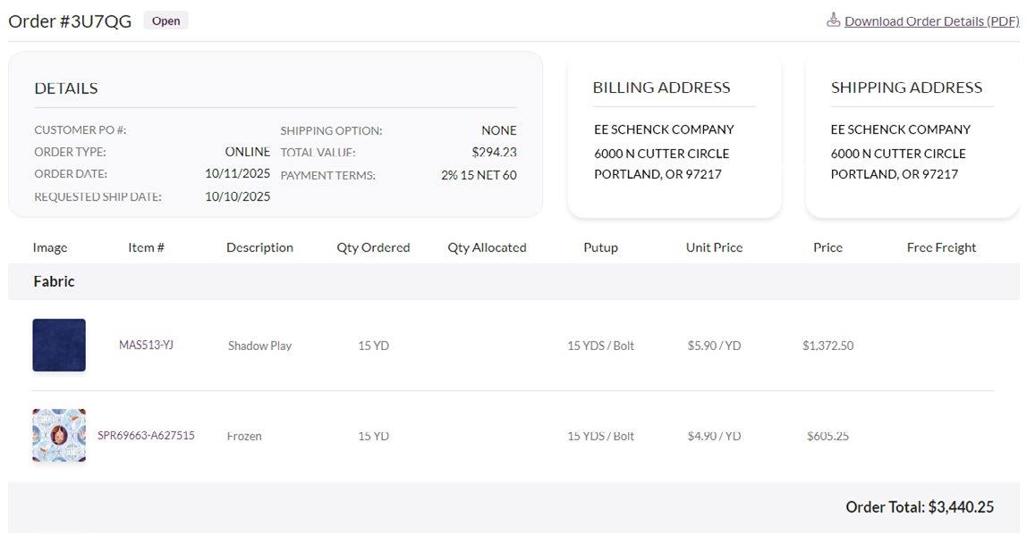Image resolution: width=1027 pixels, height=534 pixels.
Task: Click the Billing Address card heading
Action: pyautogui.click(x=661, y=88)
